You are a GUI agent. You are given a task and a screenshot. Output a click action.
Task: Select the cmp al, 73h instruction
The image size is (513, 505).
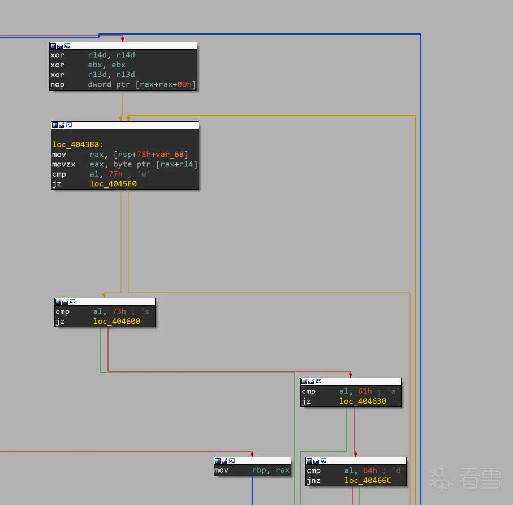click(105, 311)
